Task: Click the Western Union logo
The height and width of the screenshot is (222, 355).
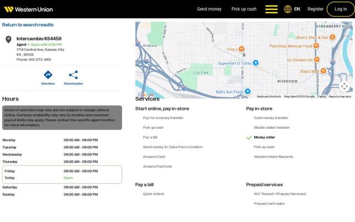Action: [28, 9]
